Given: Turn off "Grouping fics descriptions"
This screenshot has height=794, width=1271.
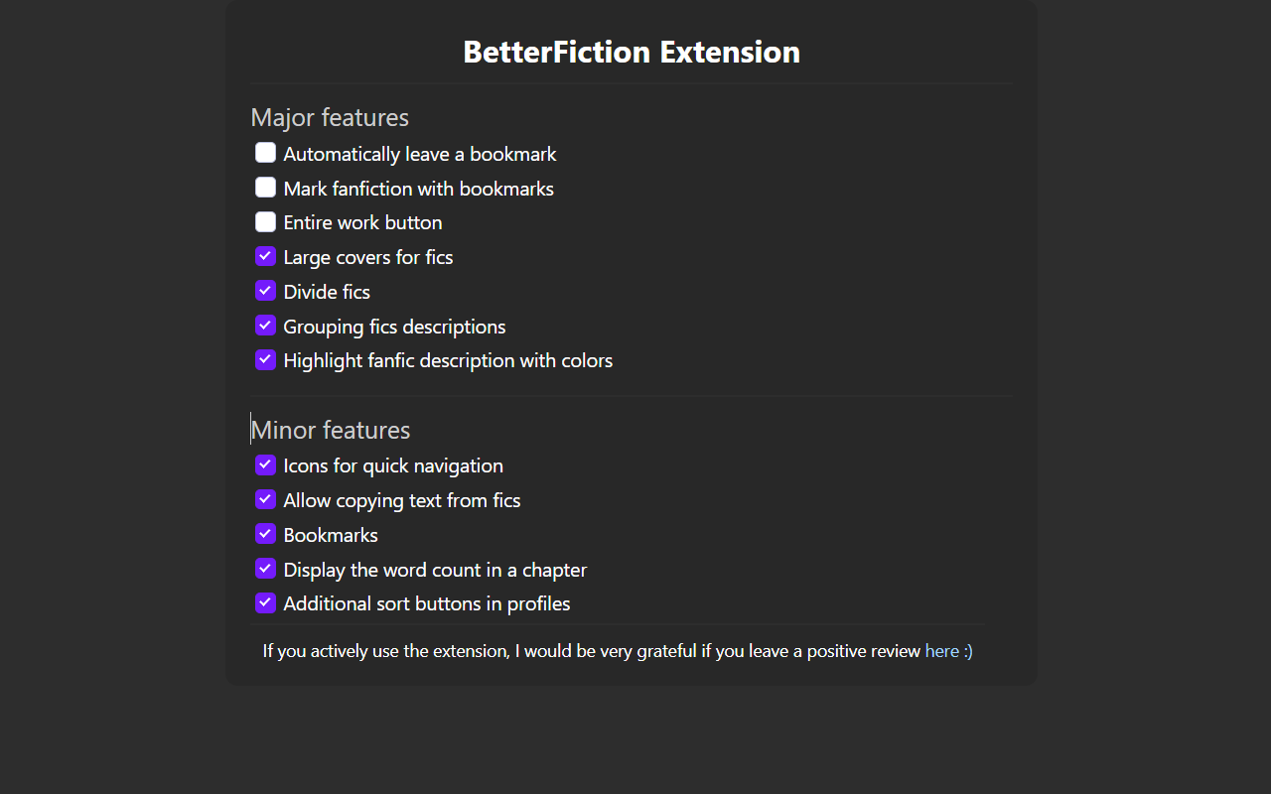Looking at the screenshot, I should click(265, 325).
